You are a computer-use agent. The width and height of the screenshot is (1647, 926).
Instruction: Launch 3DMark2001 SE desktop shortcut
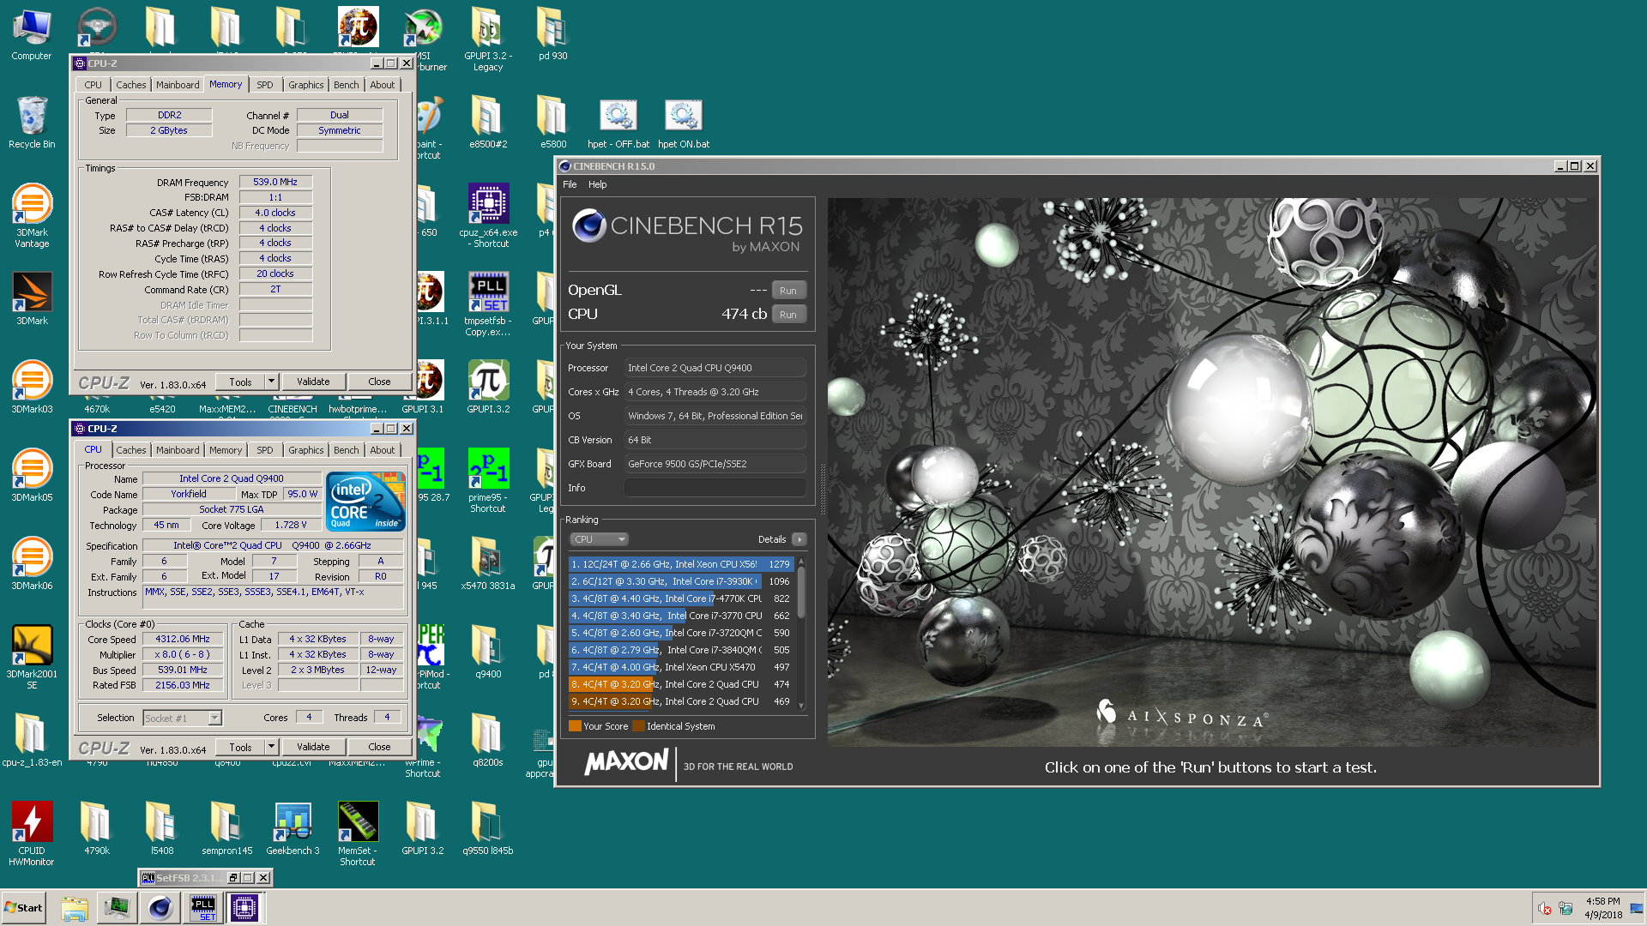[x=32, y=657]
